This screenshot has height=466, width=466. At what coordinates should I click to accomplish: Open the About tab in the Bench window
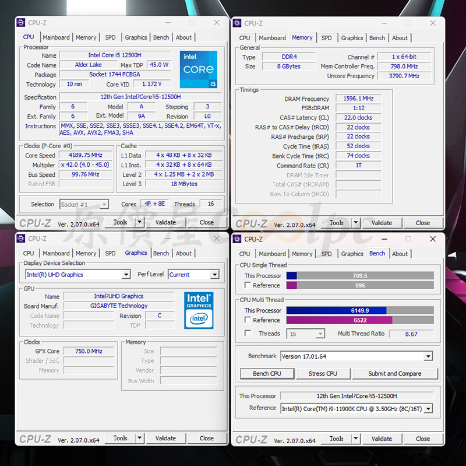click(400, 254)
